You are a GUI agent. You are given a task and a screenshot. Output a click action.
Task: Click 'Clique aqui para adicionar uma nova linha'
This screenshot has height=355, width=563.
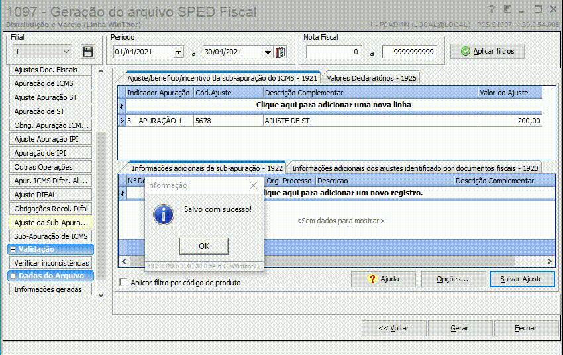point(334,105)
